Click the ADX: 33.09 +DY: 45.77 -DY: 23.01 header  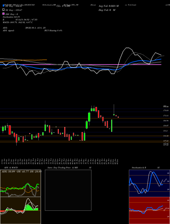coord(21,172)
